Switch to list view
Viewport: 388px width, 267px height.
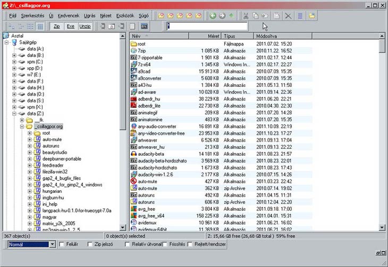coord(30,26)
